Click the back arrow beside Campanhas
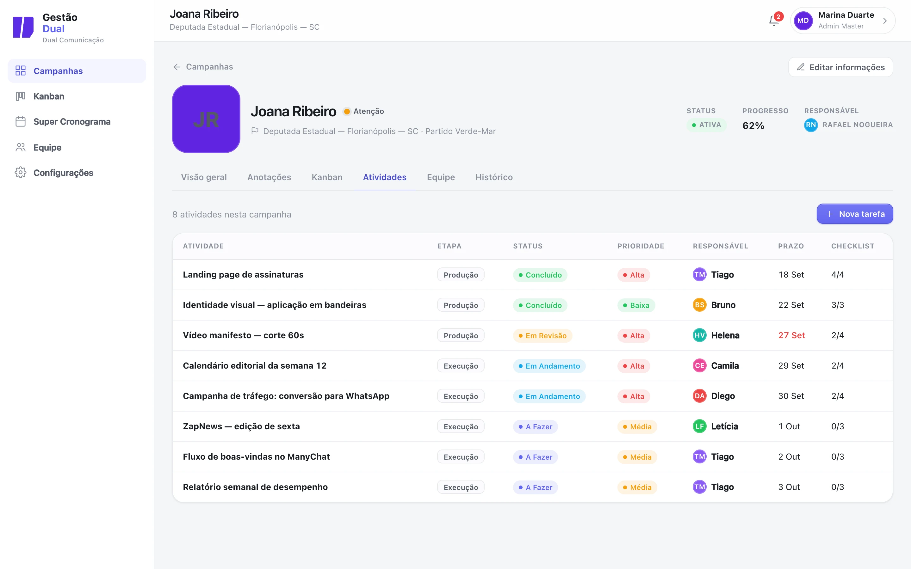The image size is (911, 569). pos(177,67)
